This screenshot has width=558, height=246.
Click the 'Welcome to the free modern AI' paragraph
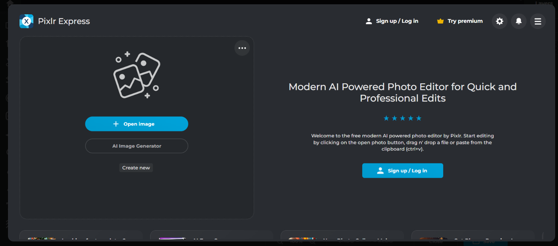click(x=403, y=142)
